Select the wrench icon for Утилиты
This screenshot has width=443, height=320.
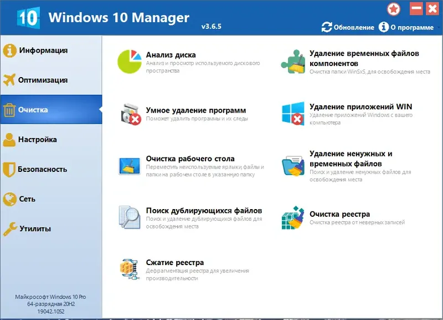coord(11,228)
